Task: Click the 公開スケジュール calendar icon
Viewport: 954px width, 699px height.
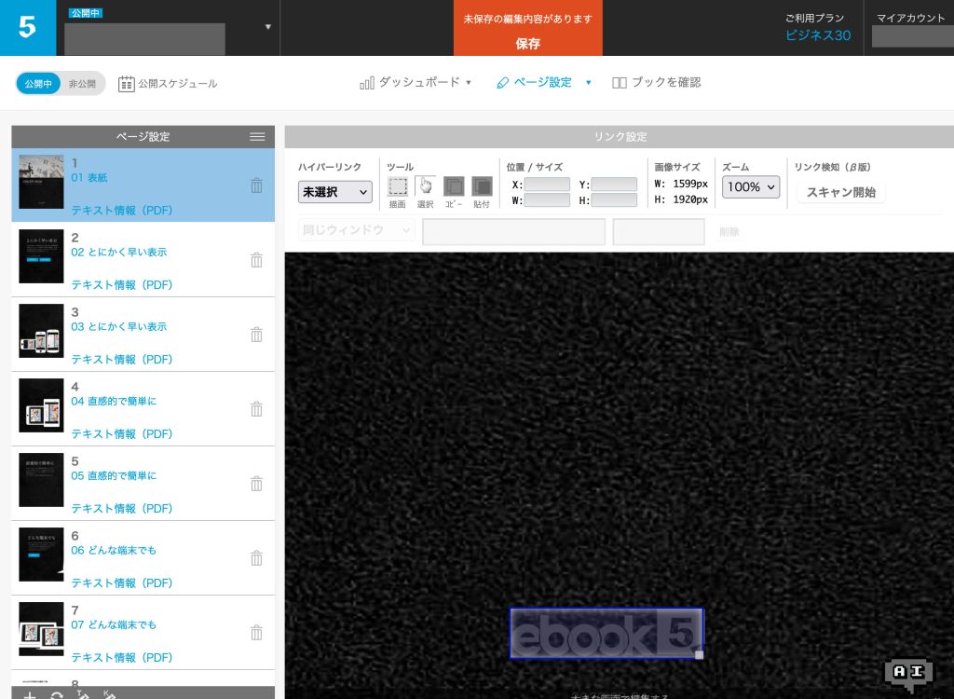Action: click(127, 84)
